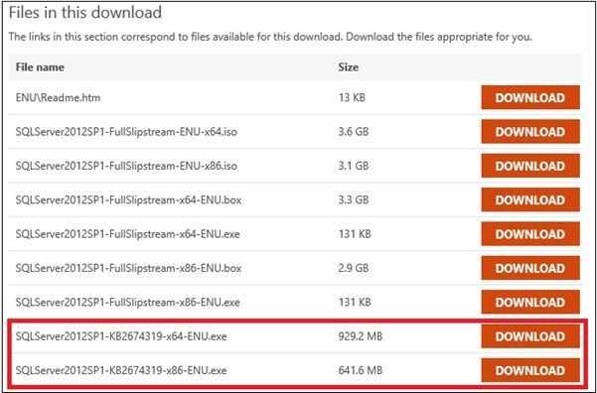Click the 3.6 GB size value
This screenshot has width=597, height=393.
click(x=354, y=132)
